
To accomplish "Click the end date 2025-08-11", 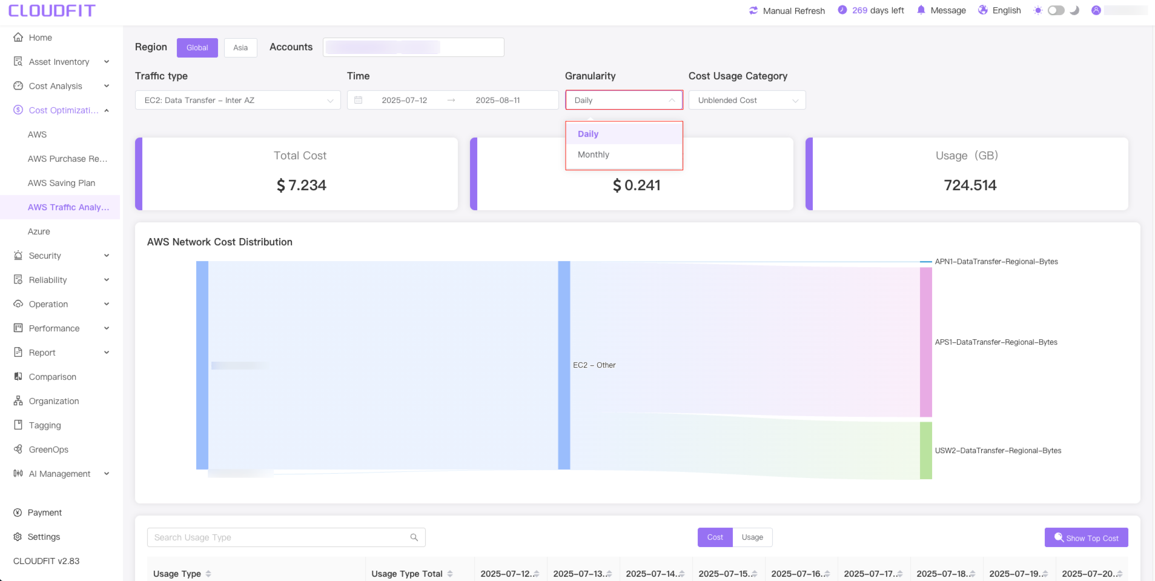I will (498, 100).
